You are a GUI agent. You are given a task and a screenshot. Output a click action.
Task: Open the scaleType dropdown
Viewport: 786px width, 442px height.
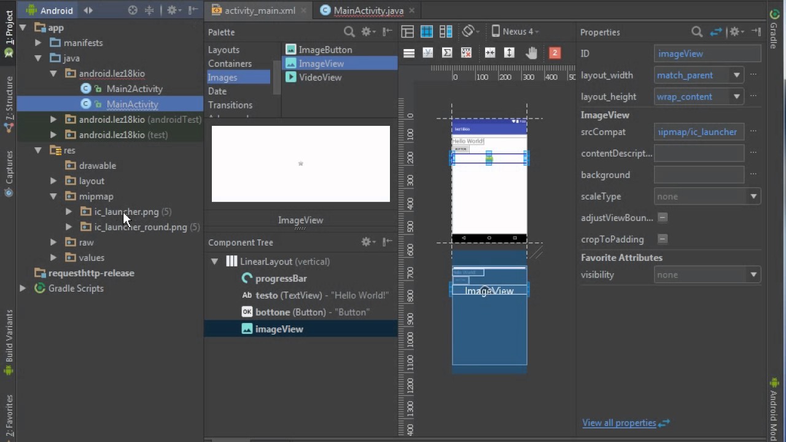pos(753,196)
